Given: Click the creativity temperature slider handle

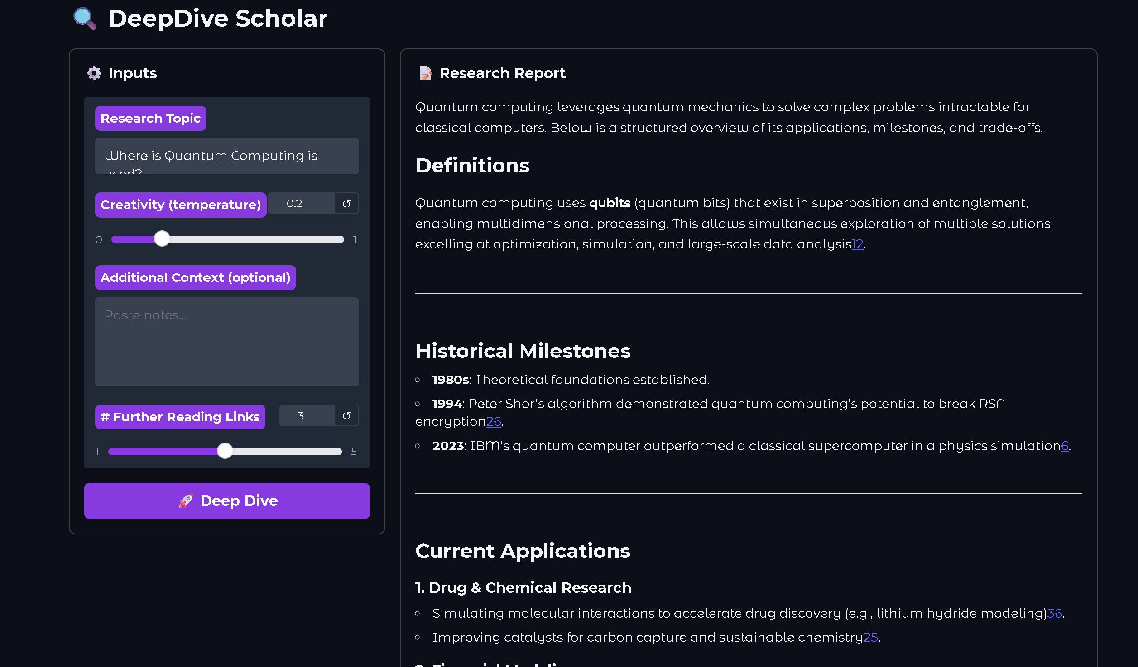Looking at the screenshot, I should tap(162, 239).
